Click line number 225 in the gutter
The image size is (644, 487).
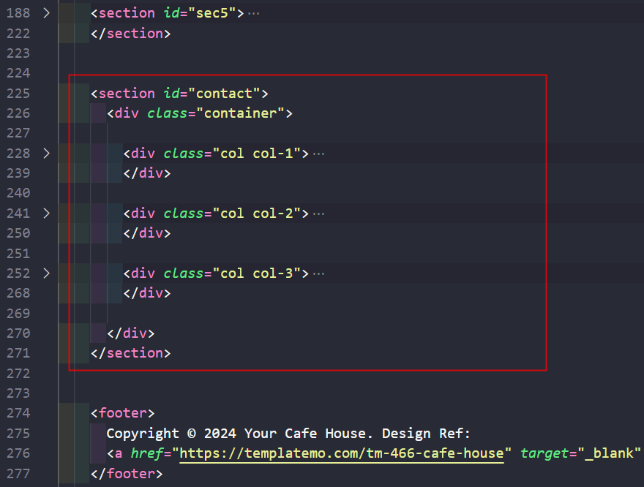tap(18, 94)
